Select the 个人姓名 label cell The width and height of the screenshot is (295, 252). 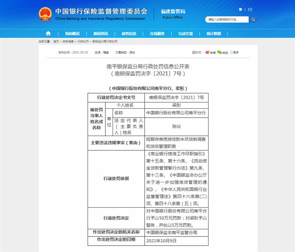coord(125,105)
